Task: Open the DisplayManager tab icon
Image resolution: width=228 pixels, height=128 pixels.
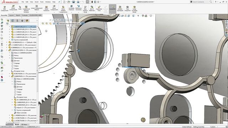Action: point(27,21)
